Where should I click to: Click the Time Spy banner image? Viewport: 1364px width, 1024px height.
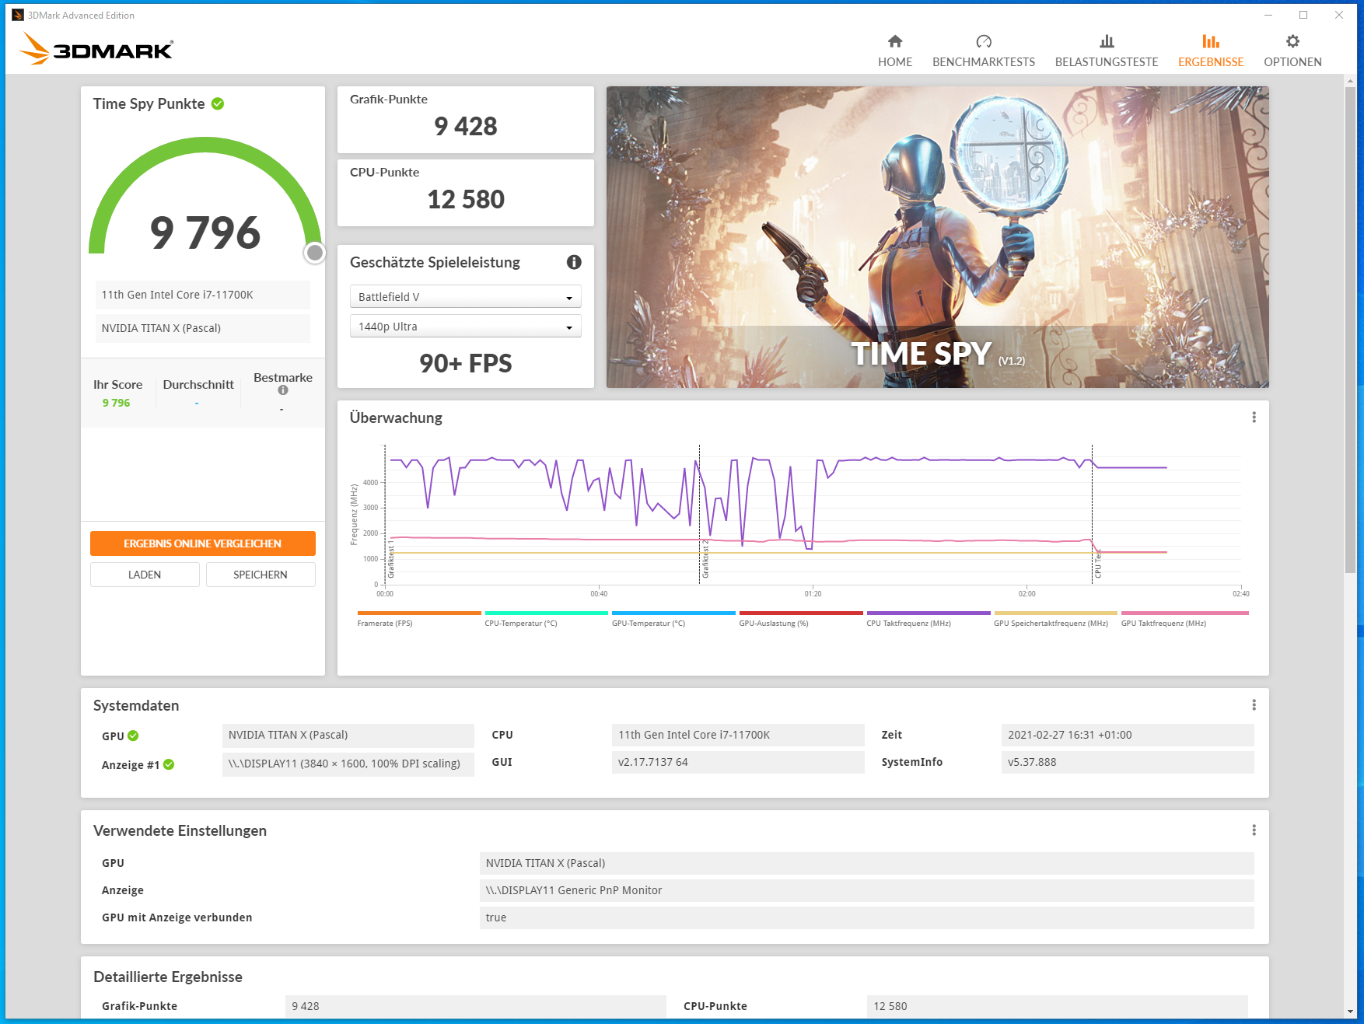[x=937, y=236]
